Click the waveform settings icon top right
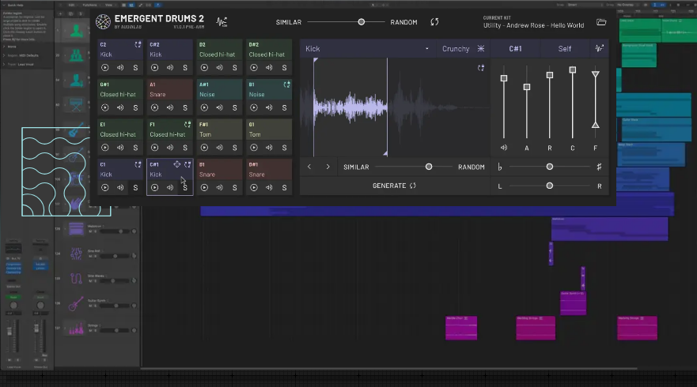 (x=600, y=48)
